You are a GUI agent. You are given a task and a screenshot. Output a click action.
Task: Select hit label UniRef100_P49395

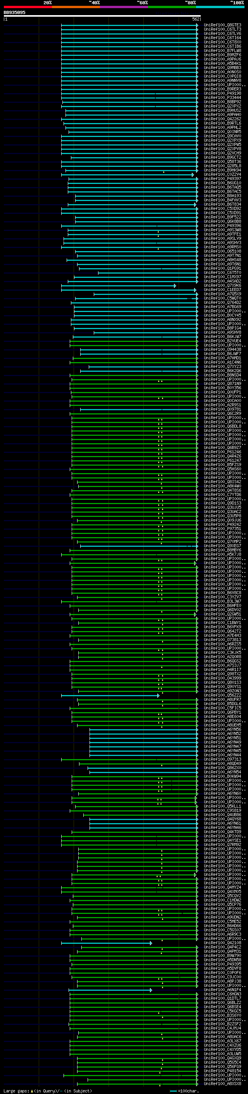222,964
